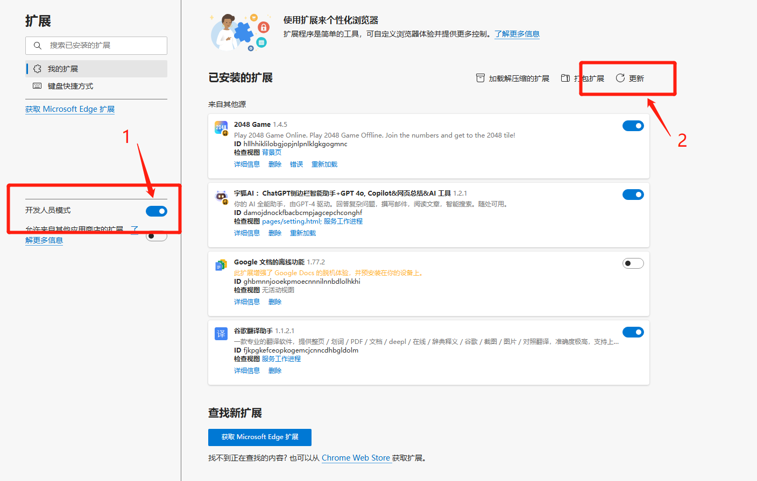The image size is (757, 481).
Task: Open pages/setting.html view link
Action: (x=292, y=221)
